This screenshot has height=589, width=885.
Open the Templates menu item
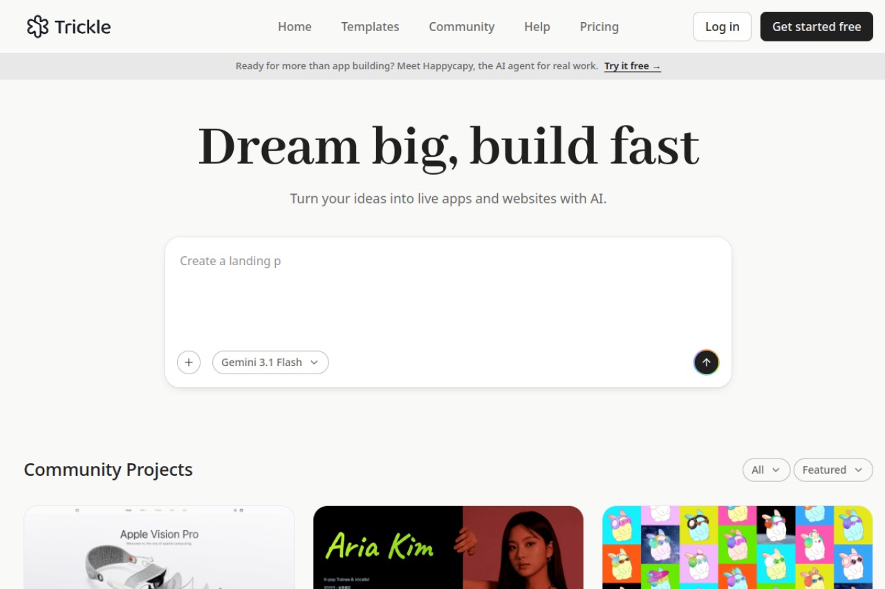pyautogui.click(x=370, y=27)
